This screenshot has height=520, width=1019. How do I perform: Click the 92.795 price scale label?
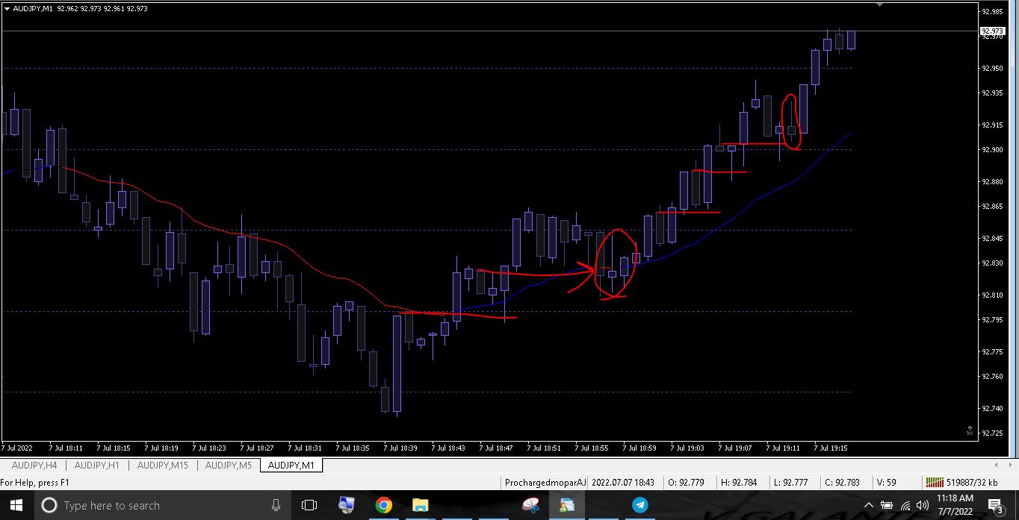[x=992, y=319]
